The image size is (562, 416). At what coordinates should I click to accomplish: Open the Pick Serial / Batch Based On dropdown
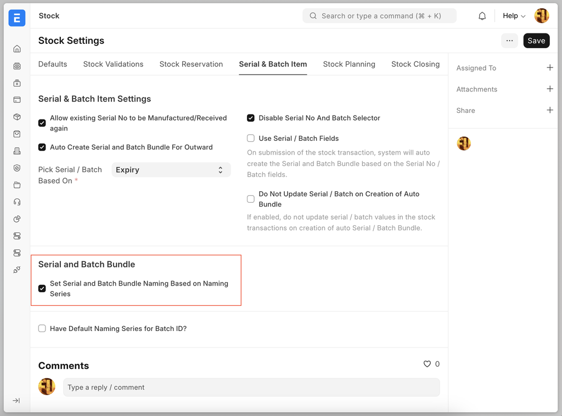point(171,170)
